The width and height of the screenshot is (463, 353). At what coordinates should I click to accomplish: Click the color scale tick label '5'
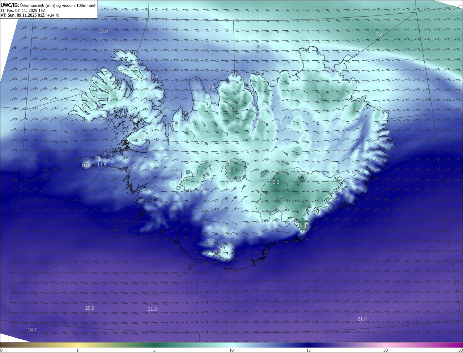point(154,350)
